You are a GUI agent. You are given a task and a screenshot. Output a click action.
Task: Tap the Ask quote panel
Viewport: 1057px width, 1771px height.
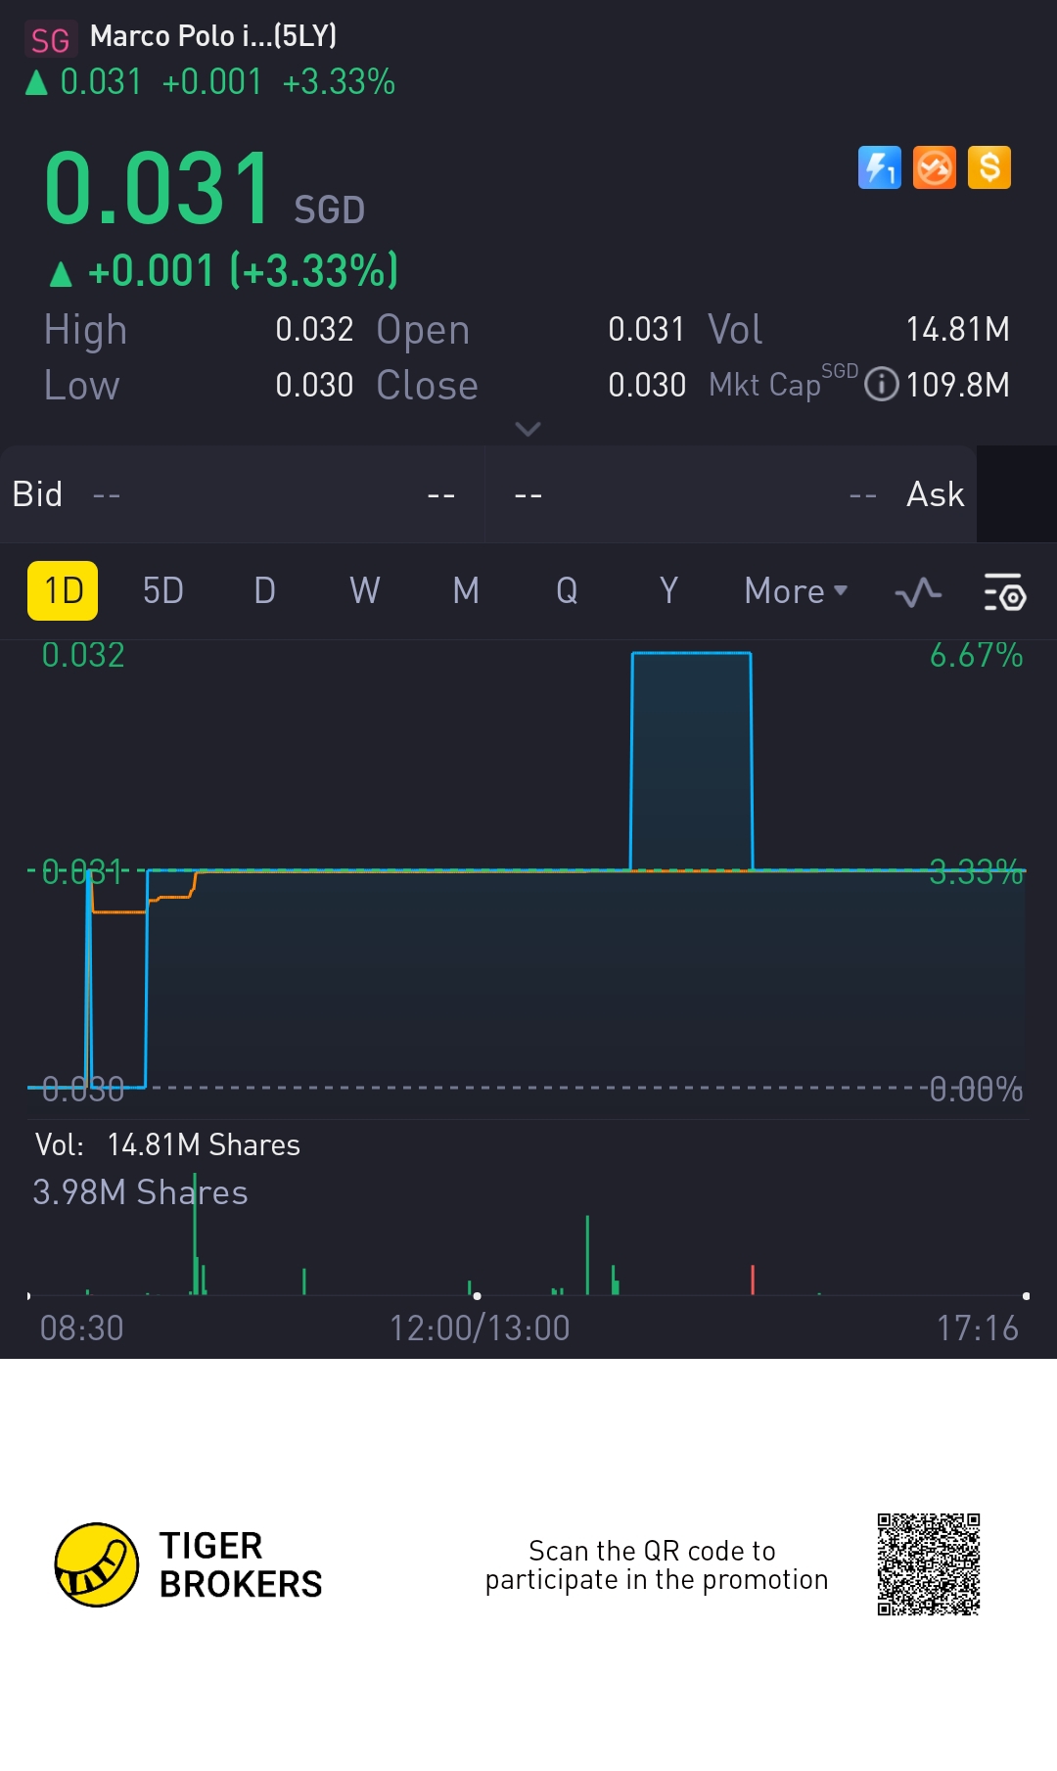click(731, 494)
